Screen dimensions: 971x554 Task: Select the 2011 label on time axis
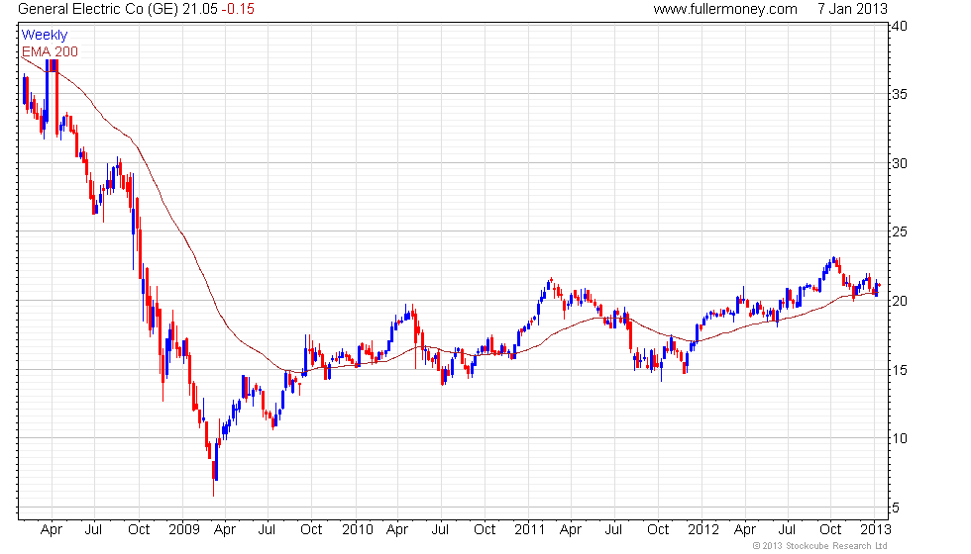click(529, 530)
